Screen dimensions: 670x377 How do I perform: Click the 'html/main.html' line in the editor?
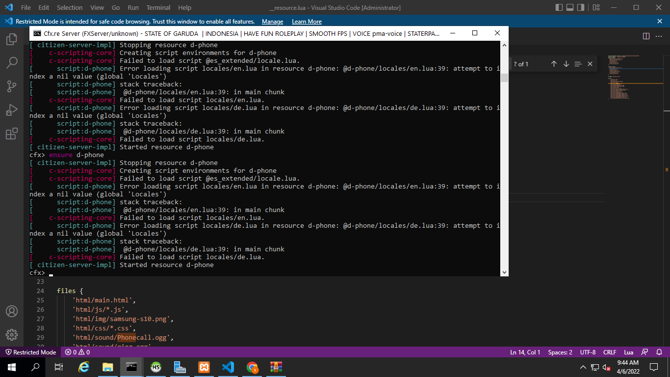click(104, 300)
